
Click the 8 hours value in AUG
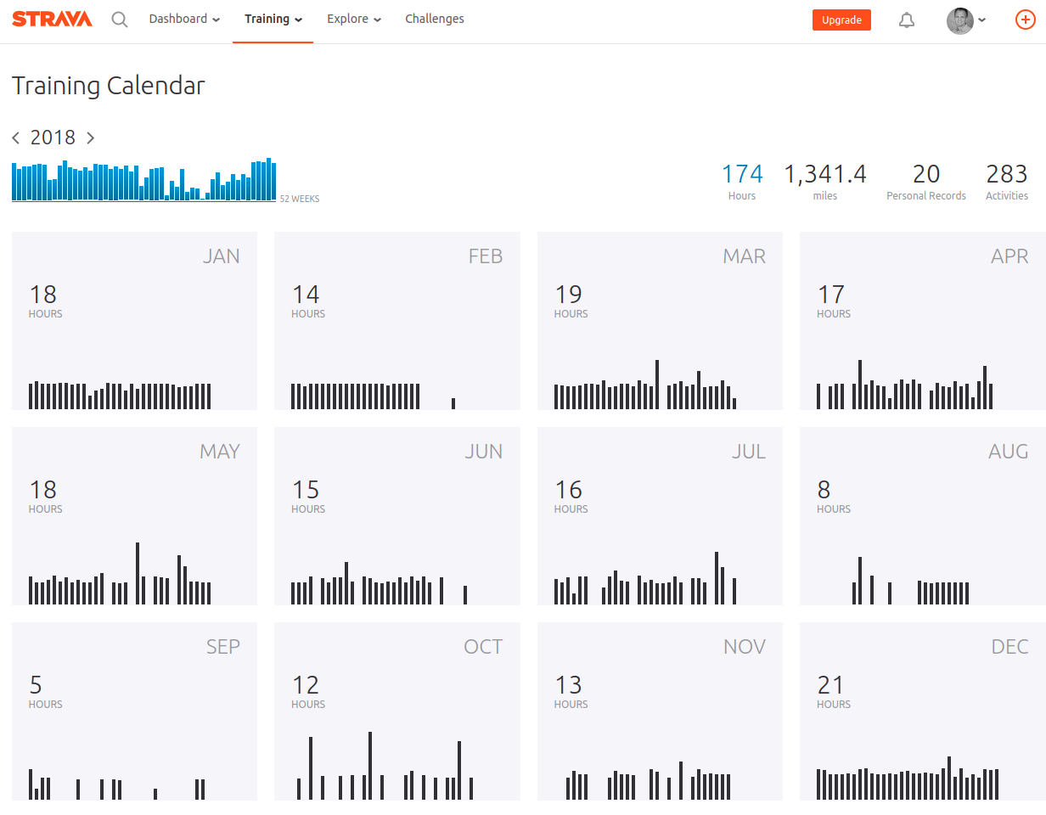(824, 490)
